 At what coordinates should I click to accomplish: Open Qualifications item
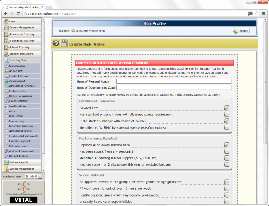pyautogui.click(x=22, y=106)
